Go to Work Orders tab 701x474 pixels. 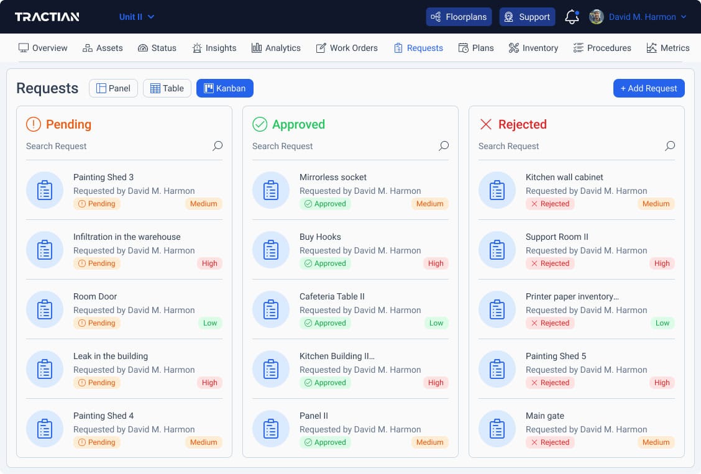tap(347, 48)
